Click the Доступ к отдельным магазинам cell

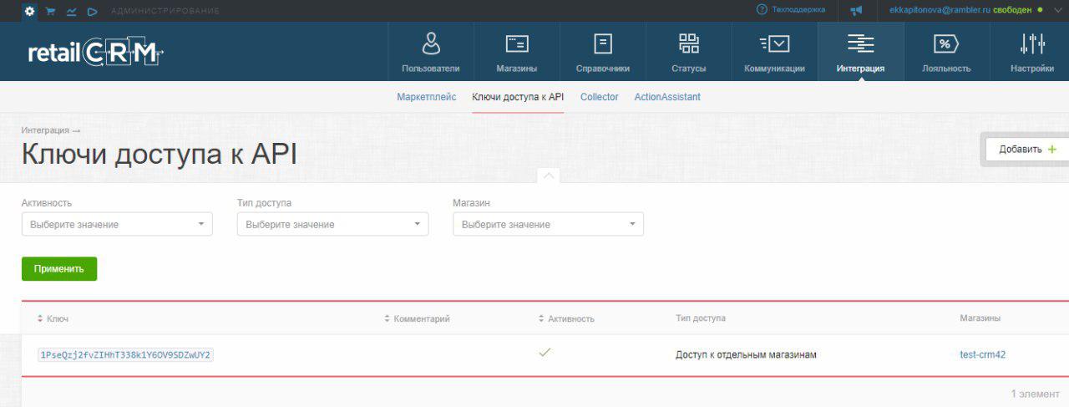tap(746, 354)
